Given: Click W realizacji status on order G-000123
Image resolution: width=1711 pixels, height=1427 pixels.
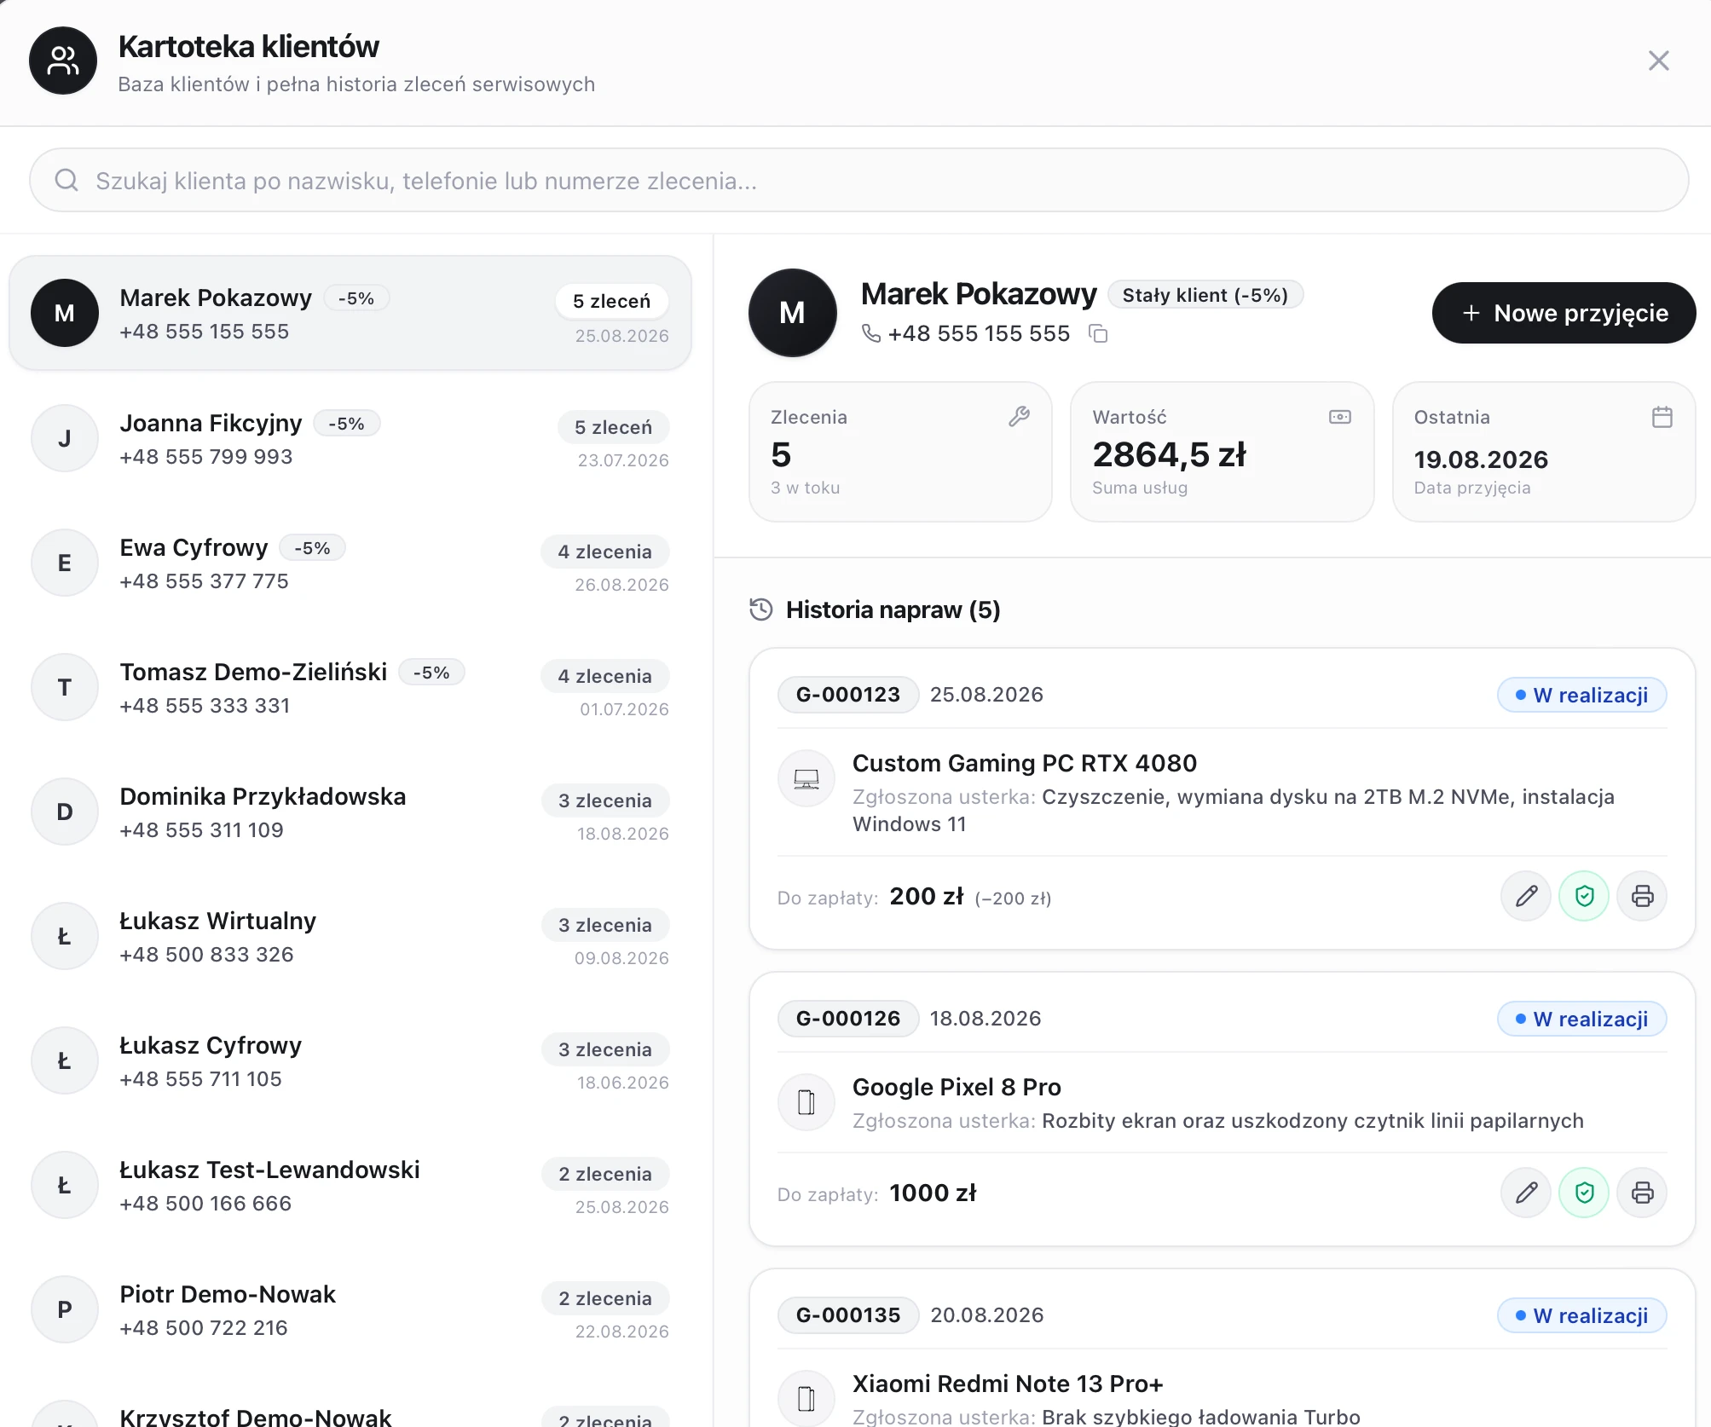Looking at the screenshot, I should click(1581, 695).
